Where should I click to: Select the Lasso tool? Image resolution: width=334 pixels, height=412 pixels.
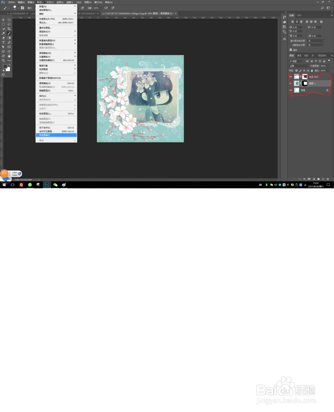[9, 24]
